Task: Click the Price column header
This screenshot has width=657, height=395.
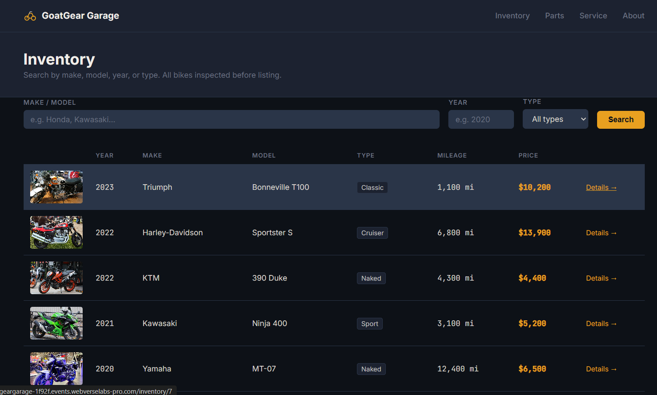Action: (x=528, y=155)
